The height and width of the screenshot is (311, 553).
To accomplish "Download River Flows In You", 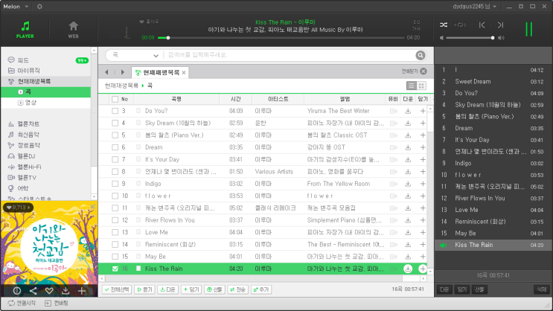I will 408,220.
